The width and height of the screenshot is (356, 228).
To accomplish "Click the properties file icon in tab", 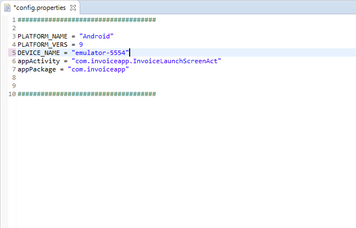I will 7,8.
